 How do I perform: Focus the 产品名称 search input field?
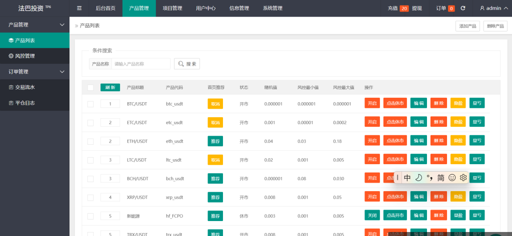(141, 64)
